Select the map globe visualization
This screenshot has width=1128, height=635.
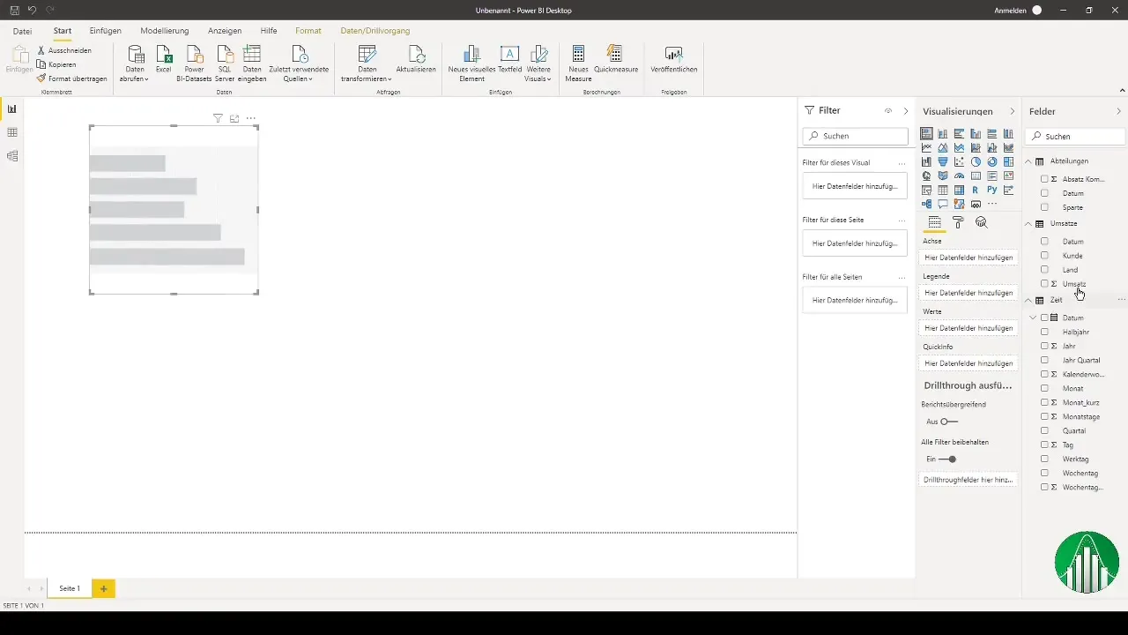(x=926, y=176)
